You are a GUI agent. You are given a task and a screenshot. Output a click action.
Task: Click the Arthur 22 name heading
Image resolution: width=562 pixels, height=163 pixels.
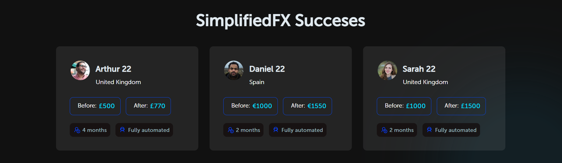113,69
